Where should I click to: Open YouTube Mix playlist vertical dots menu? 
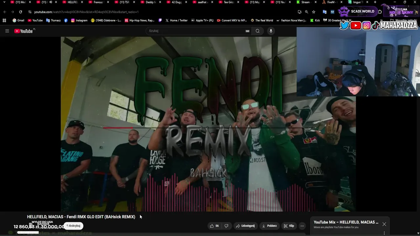pyautogui.click(x=384, y=233)
